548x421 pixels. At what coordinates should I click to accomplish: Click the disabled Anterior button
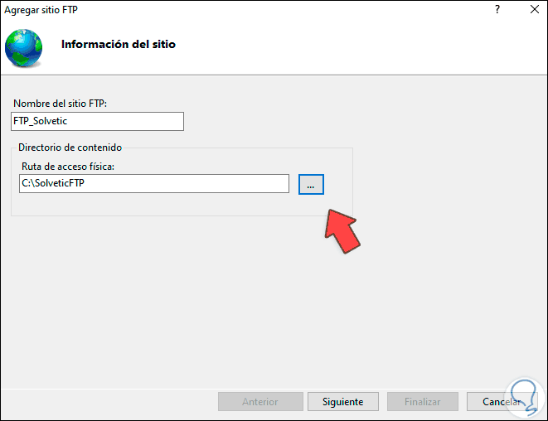259,402
